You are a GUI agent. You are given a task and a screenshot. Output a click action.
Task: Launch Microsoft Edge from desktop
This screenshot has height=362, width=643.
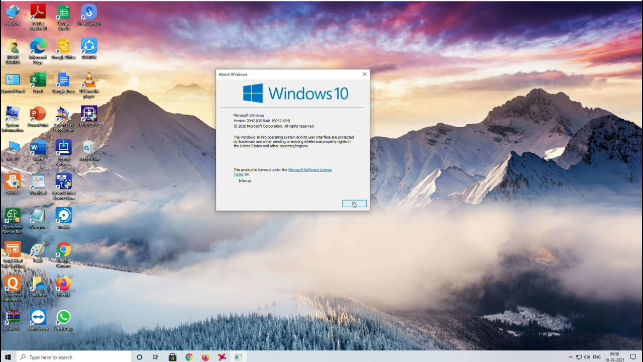point(38,51)
